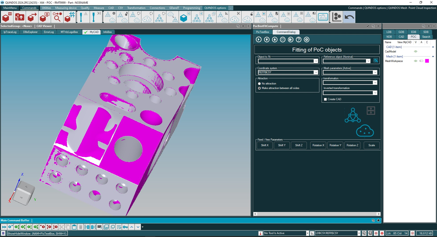Screen dimensions: 437x237
Task: Toggle CadModel visibility eye icon
Action: [416, 52]
